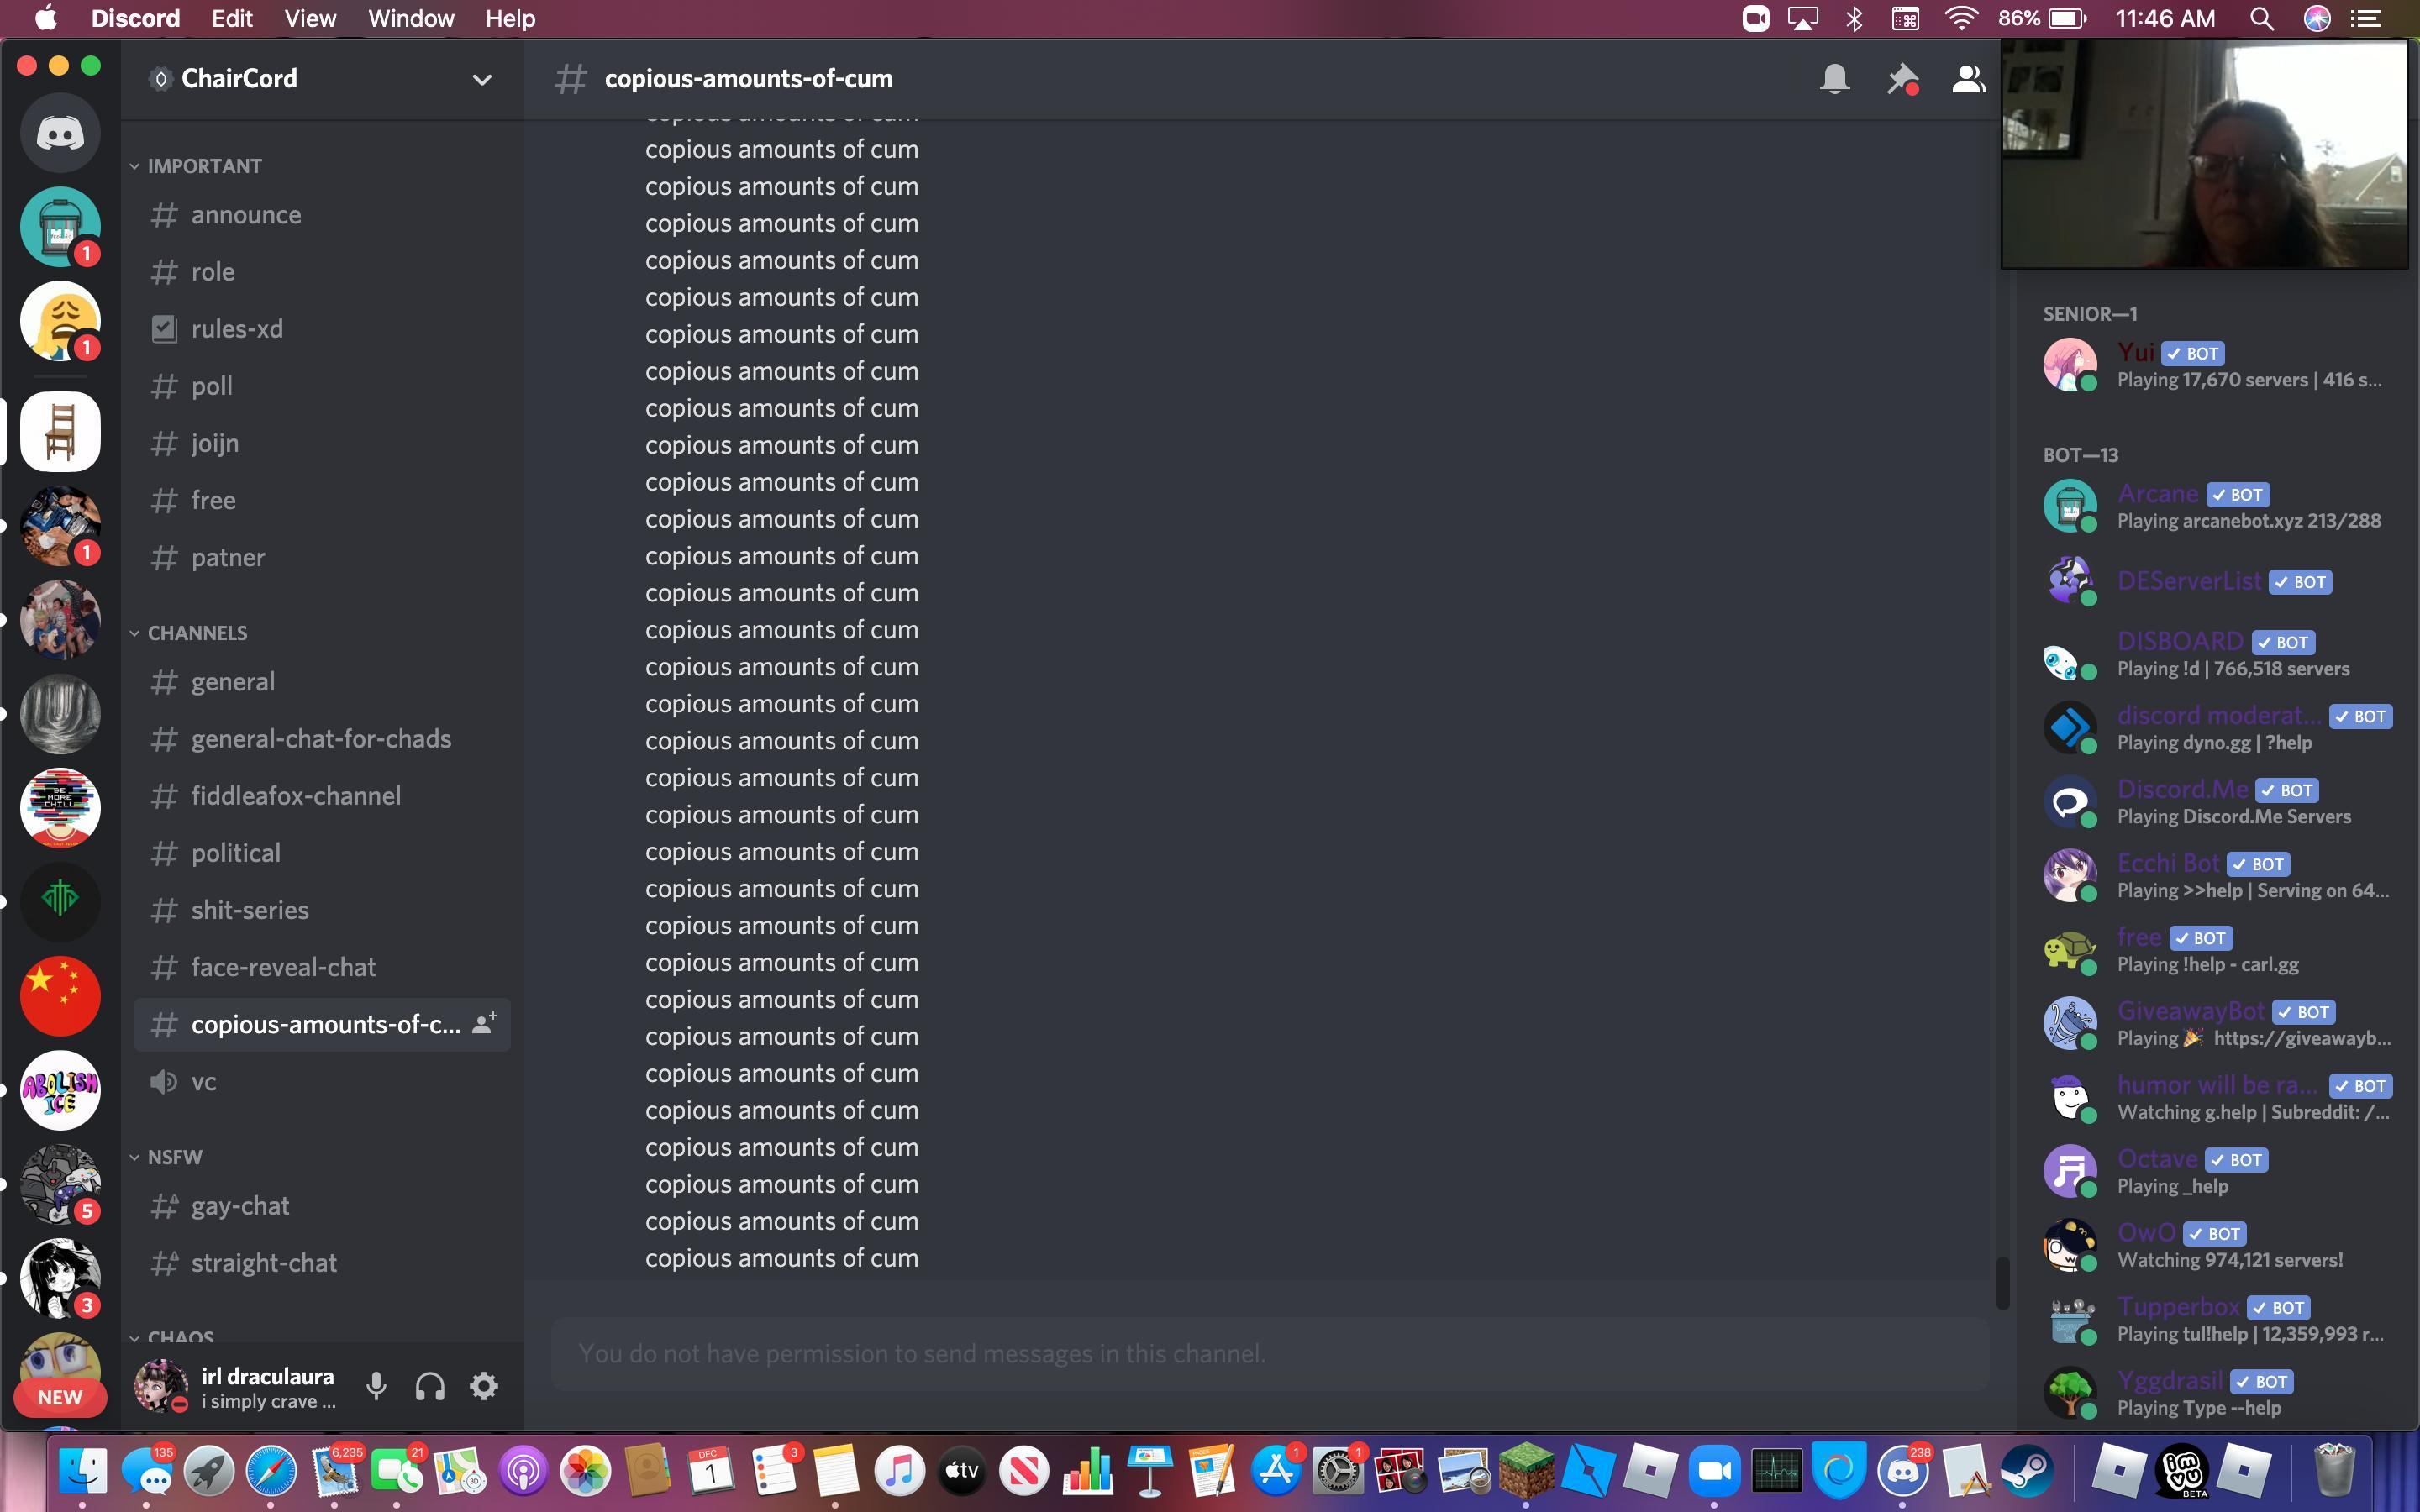Image resolution: width=2420 pixels, height=1512 pixels.
Task: Join the vc voice channel
Action: (x=203, y=1082)
